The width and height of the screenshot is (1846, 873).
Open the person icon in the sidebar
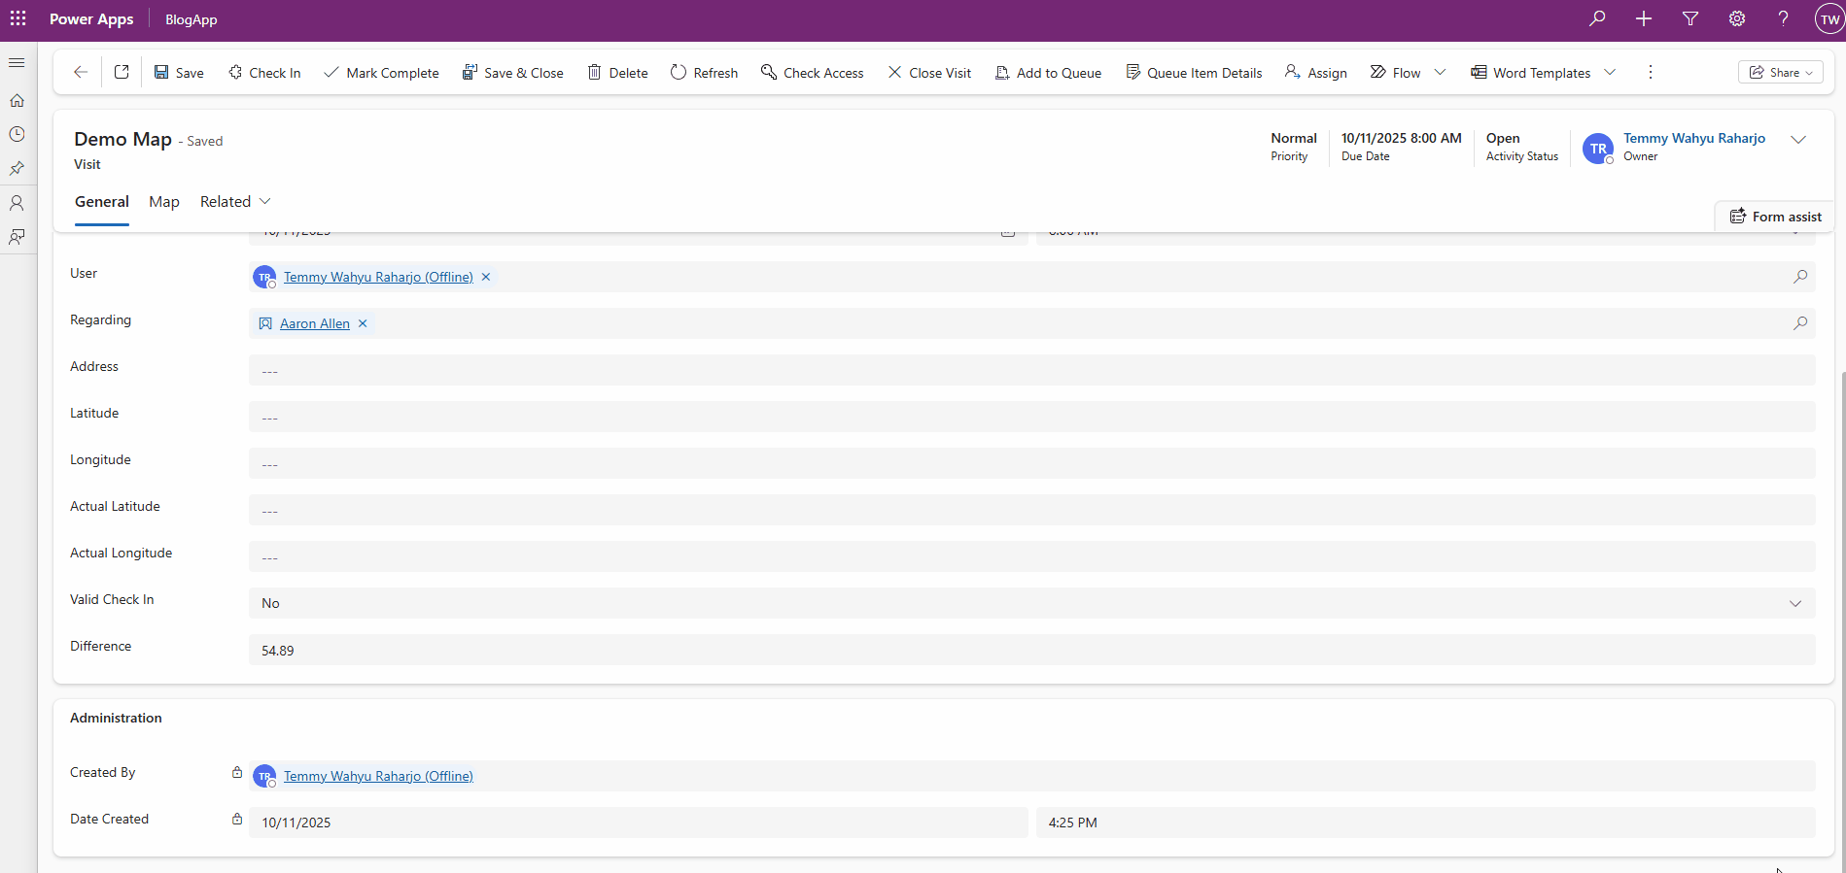(17, 203)
